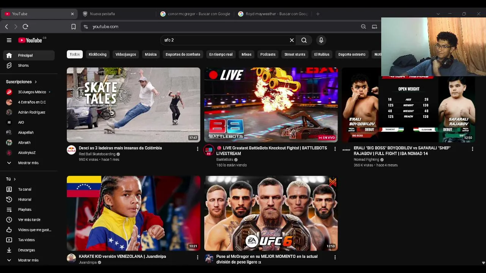Open Ver más tarde list

pyautogui.click(x=29, y=220)
